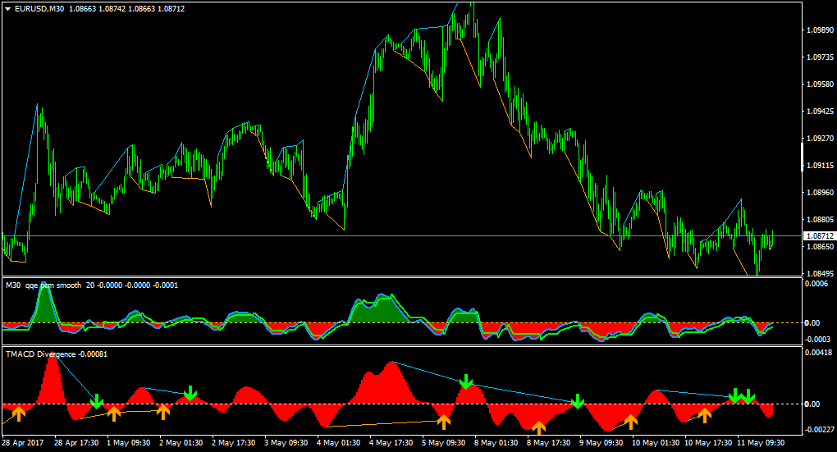Click the first green down arrow in TMACD
This screenshot has height=452, width=837.
tap(97, 401)
